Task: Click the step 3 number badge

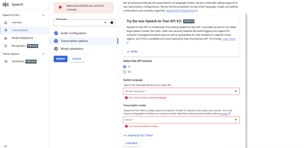Action: coord(56,49)
